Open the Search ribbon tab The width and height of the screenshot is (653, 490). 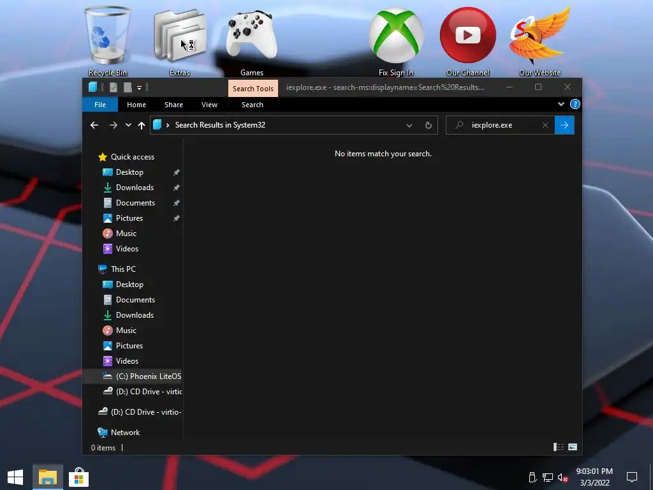(x=253, y=105)
